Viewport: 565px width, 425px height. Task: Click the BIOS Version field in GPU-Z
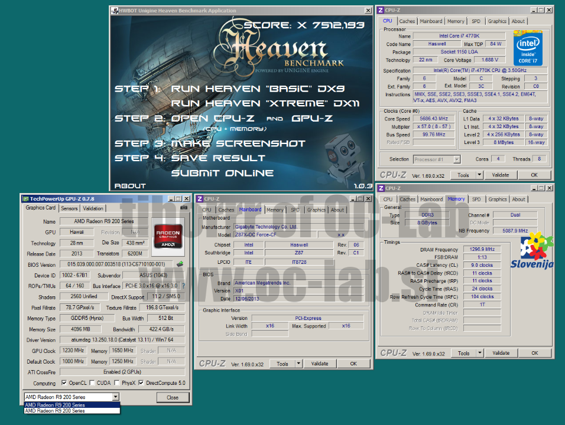116,264
